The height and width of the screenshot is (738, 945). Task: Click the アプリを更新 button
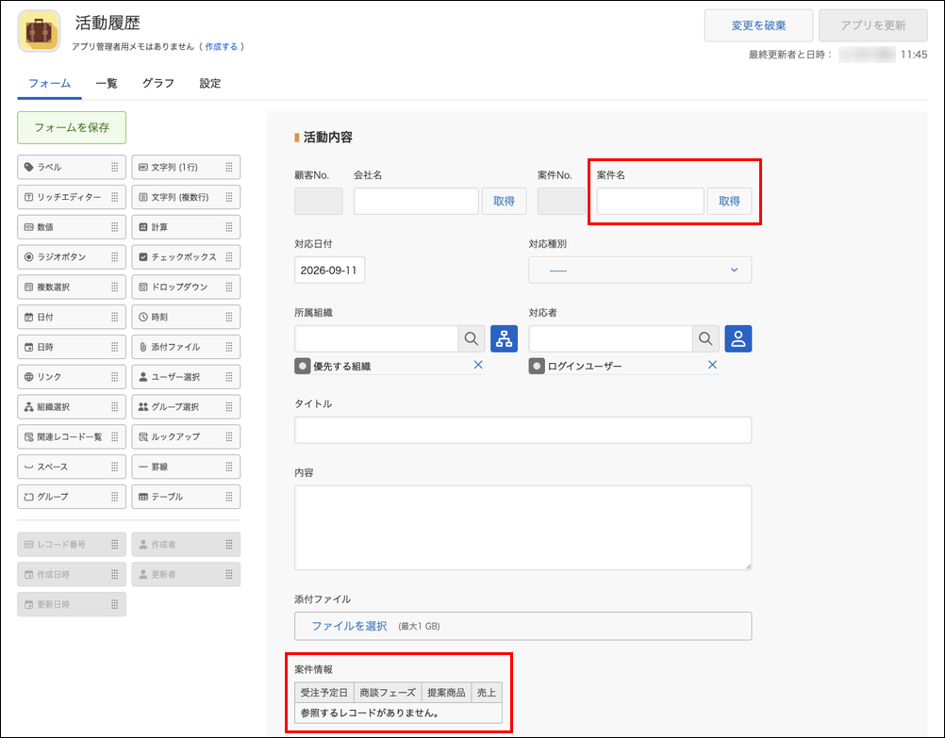click(x=873, y=25)
